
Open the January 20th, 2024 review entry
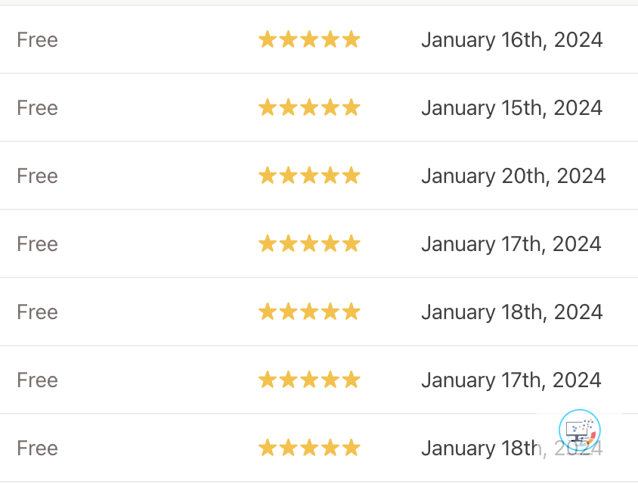pos(513,175)
